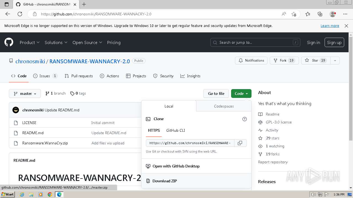Click the Edge taskbar icon
Screen dimensions: 353x198
(x=59, y=194)
